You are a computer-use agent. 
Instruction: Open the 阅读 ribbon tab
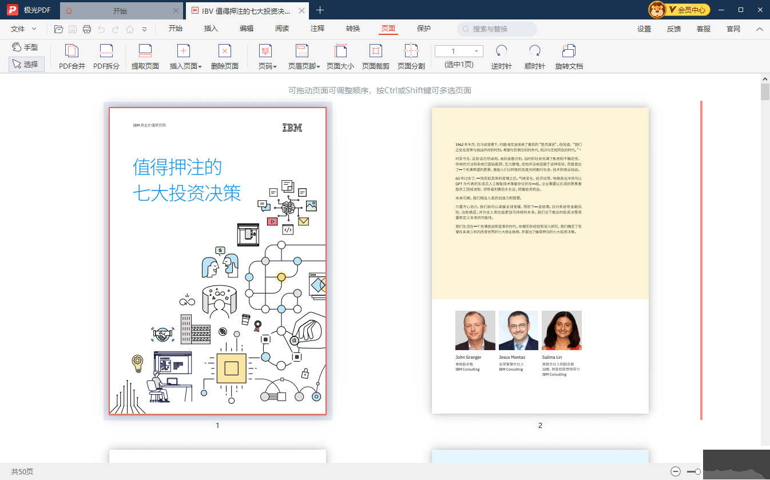tap(282, 29)
